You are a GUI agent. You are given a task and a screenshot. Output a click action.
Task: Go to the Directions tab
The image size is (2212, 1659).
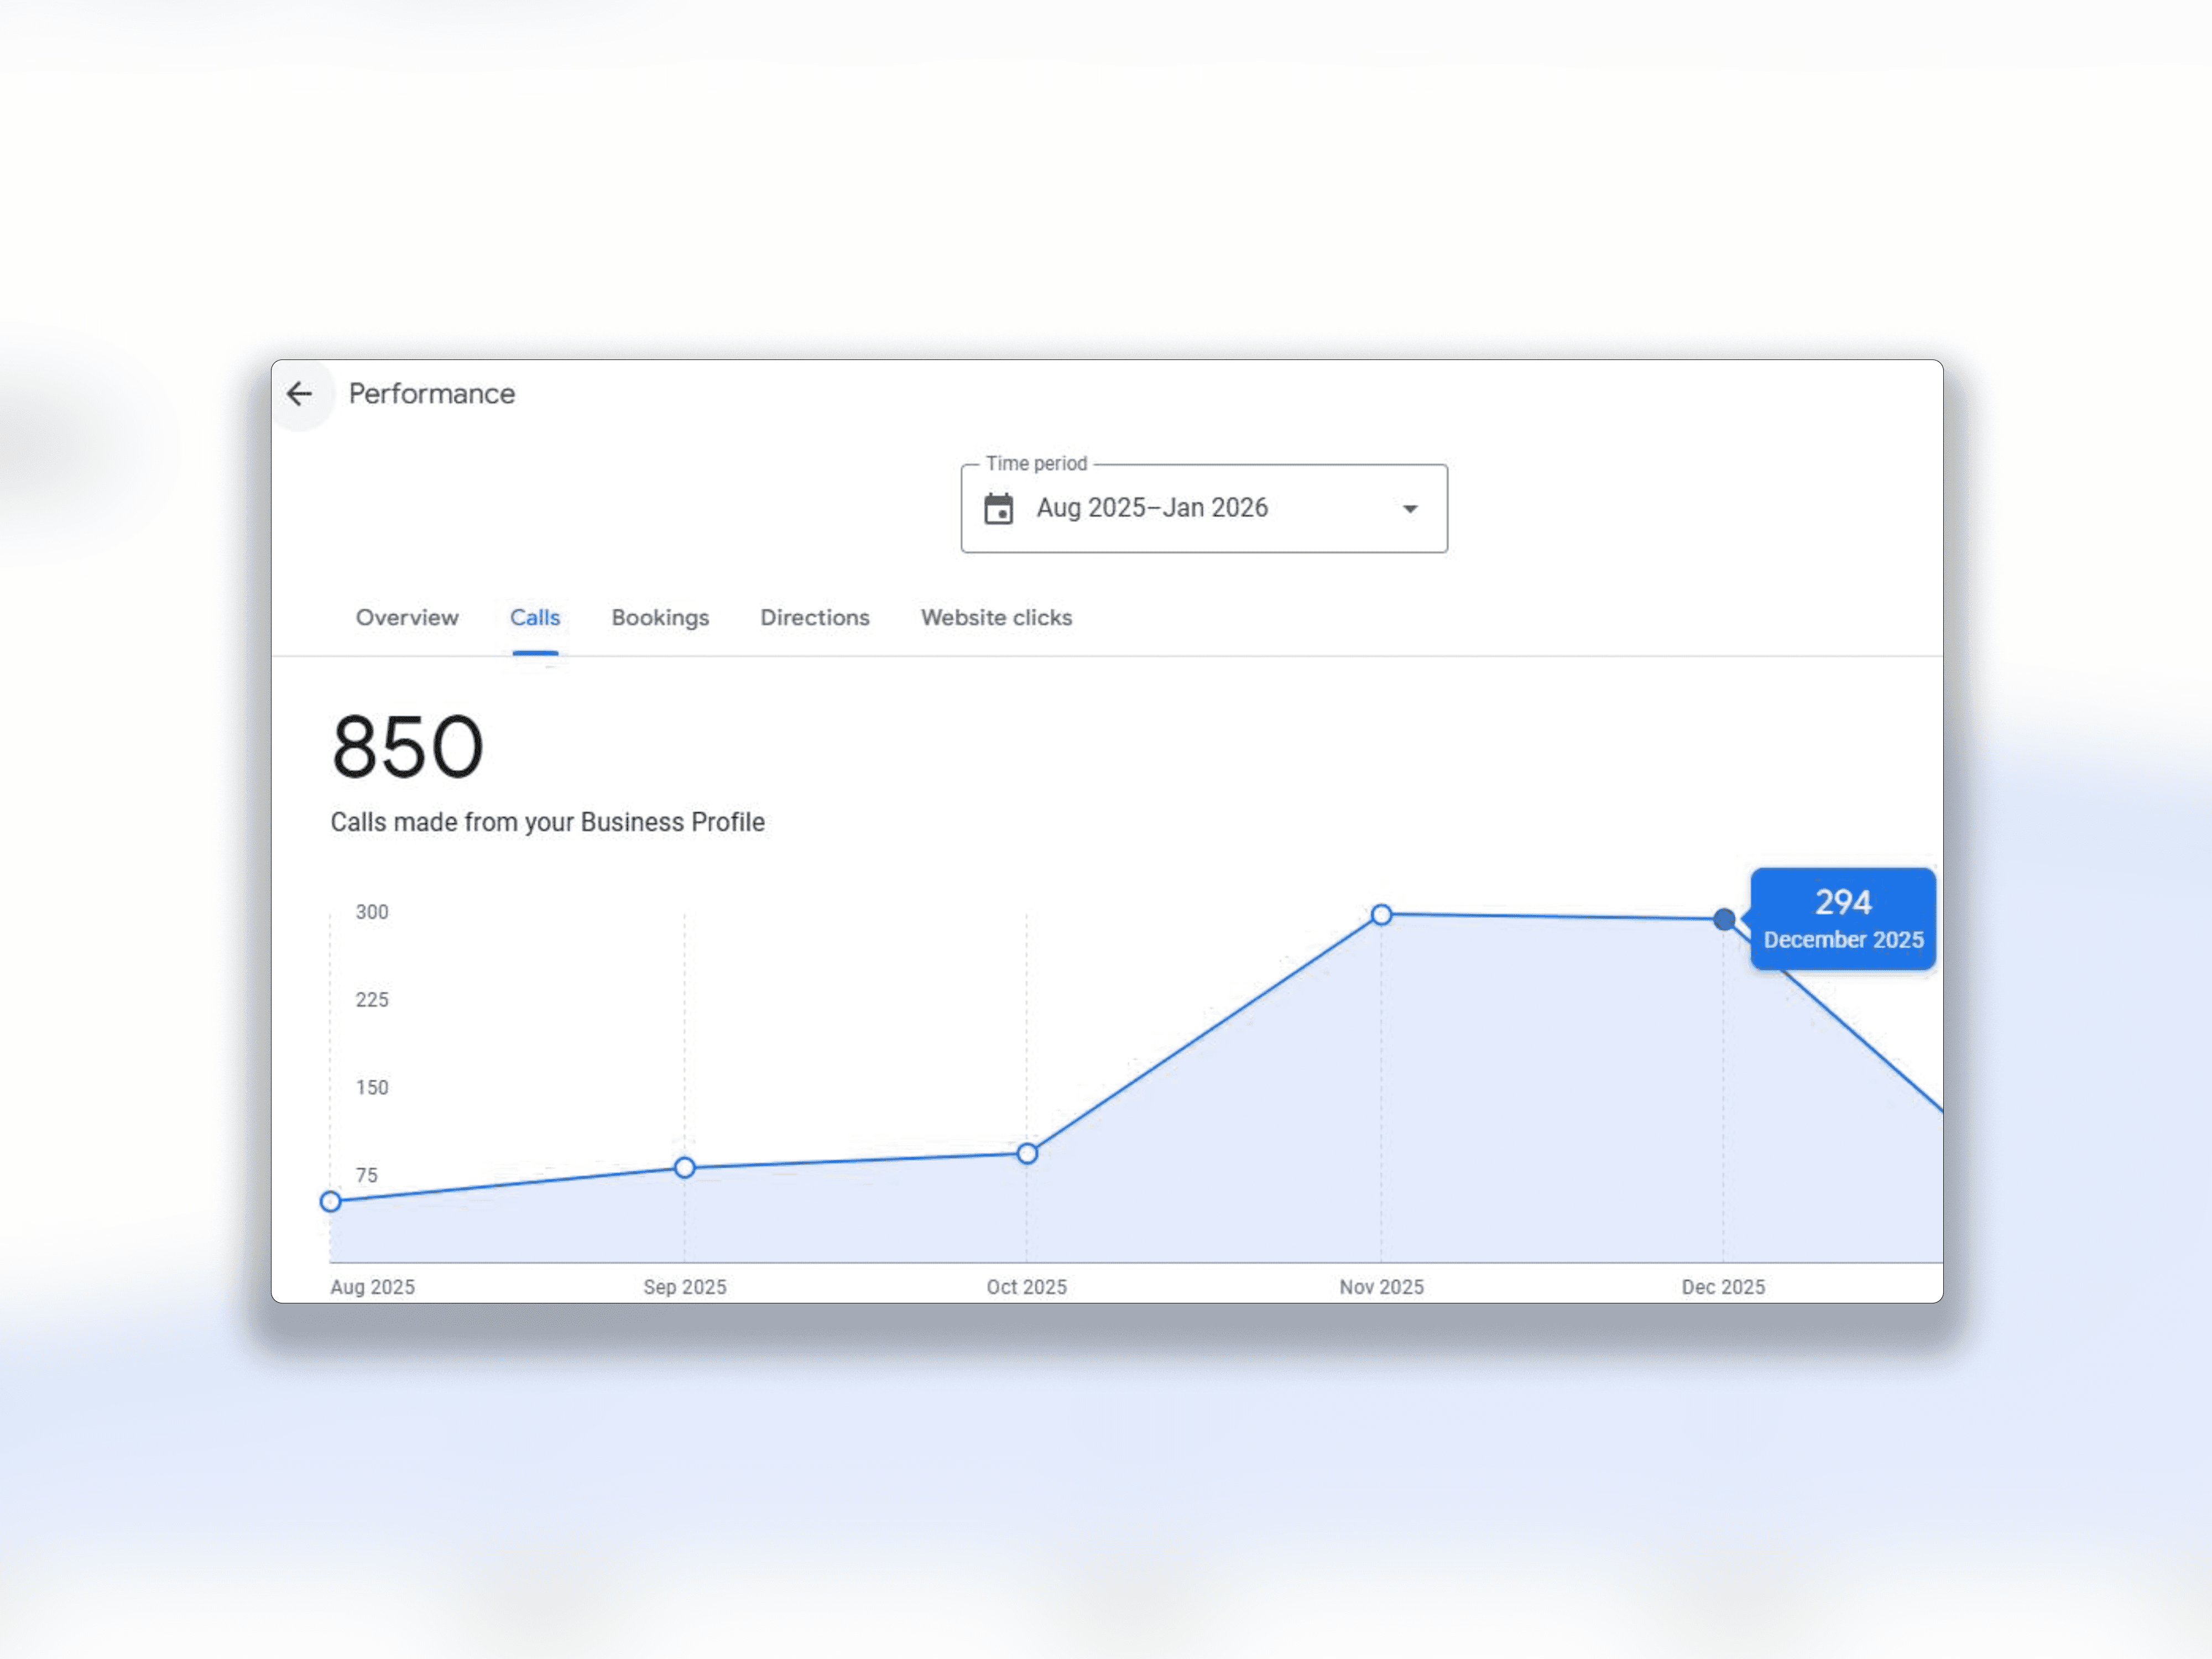point(815,618)
